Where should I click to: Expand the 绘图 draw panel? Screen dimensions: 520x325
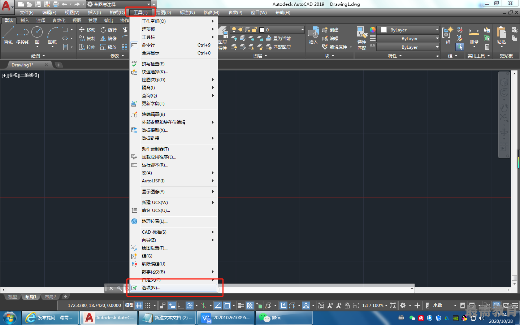click(x=38, y=56)
